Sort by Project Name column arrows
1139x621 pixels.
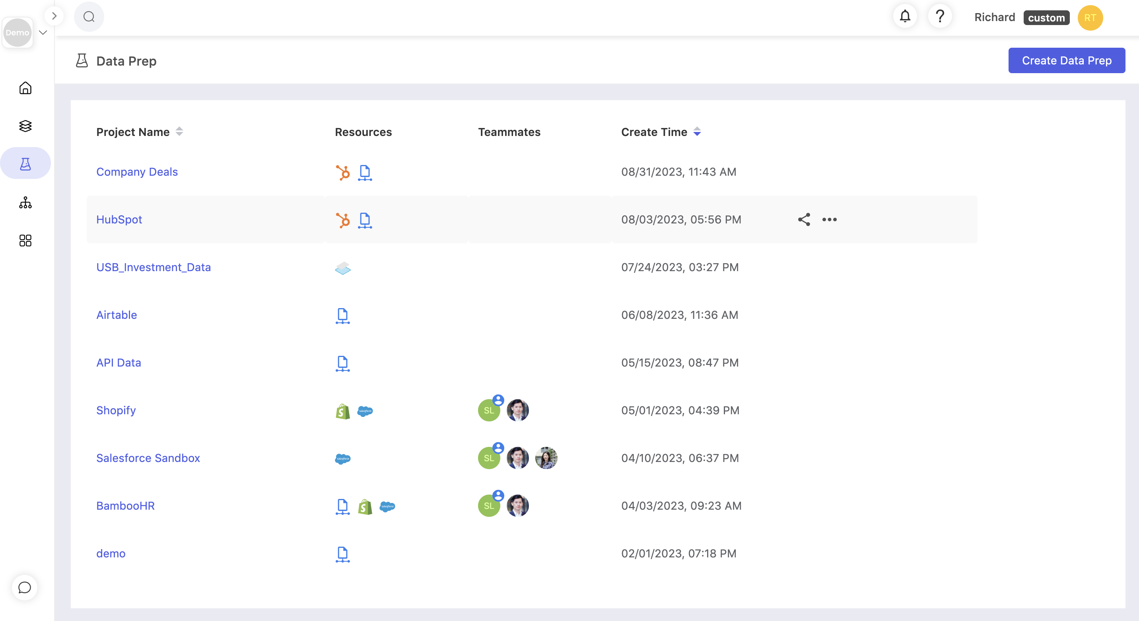pos(179,132)
